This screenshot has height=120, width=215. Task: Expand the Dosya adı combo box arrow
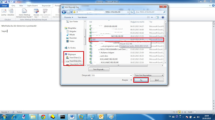point(131,75)
